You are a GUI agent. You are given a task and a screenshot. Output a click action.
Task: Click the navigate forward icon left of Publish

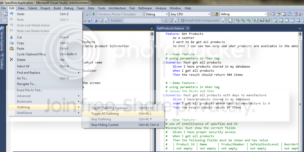point(95,20)
